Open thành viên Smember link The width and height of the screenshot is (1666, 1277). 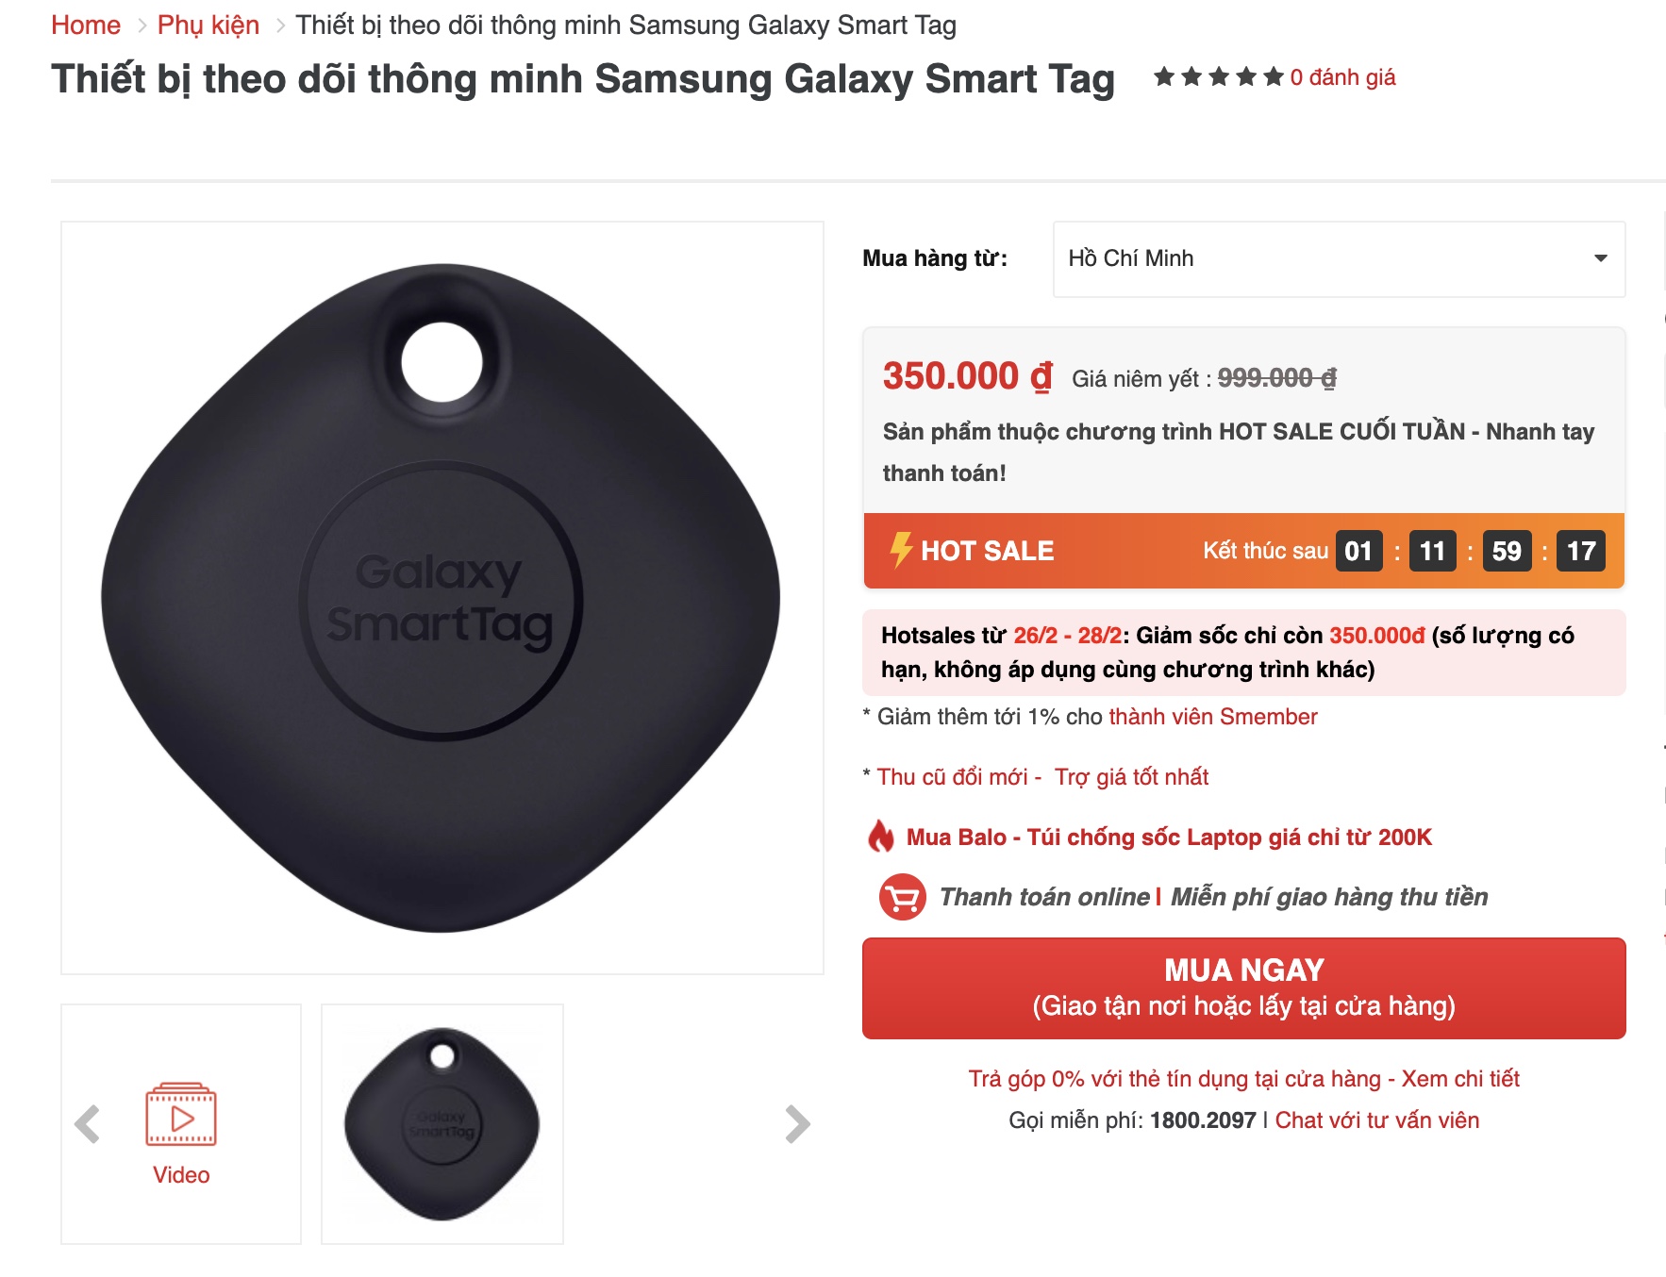click(x=1212, y=717)
